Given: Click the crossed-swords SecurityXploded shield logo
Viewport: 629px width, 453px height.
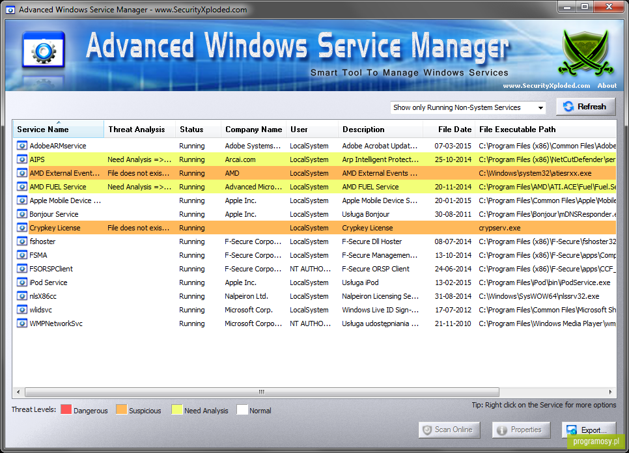Looking at the screenshot, I should [585, 53].
